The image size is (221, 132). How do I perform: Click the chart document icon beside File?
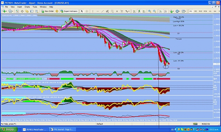tap(3, 7)
